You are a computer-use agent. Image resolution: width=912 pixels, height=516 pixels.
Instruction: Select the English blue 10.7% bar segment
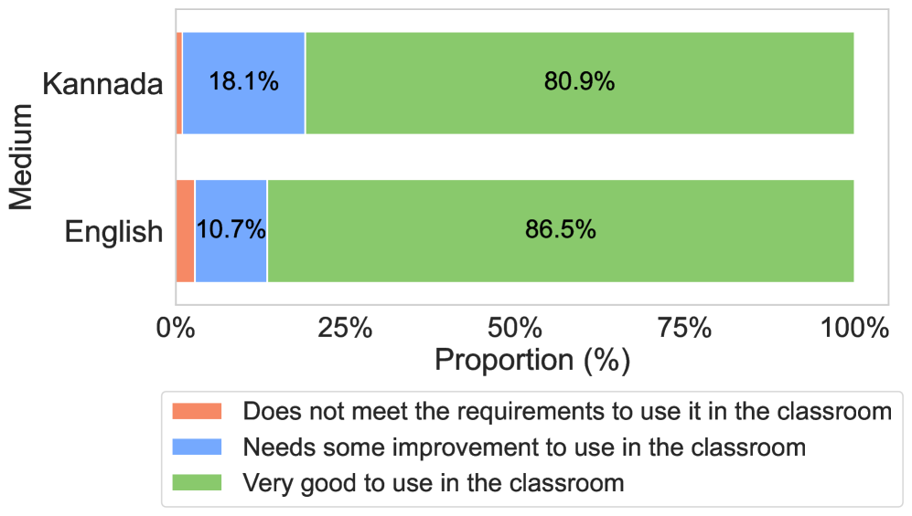(x=231, y=231)
